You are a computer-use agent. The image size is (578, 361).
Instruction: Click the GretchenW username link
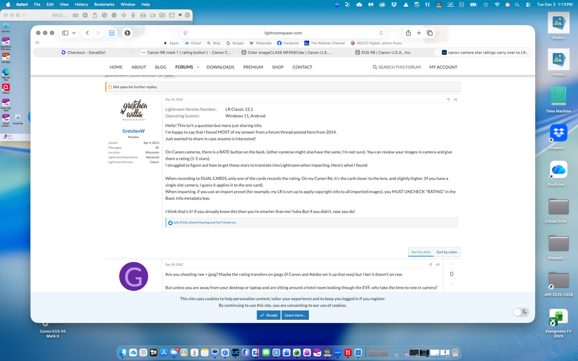pos(133,131)
